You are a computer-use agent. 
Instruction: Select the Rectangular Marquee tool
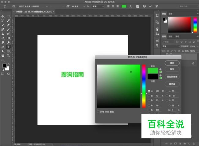pos(8,16)
